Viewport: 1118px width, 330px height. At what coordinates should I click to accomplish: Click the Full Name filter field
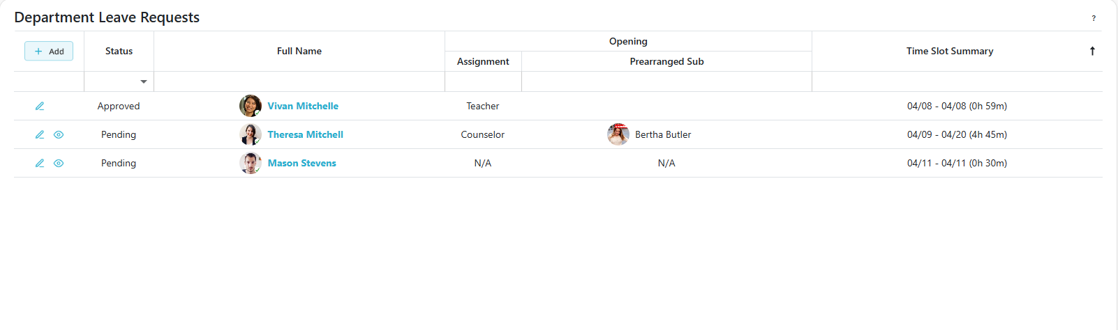299,81
